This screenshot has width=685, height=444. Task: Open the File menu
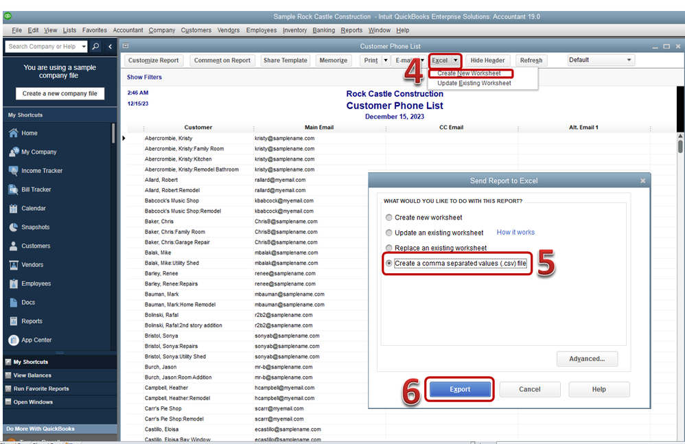17,30
